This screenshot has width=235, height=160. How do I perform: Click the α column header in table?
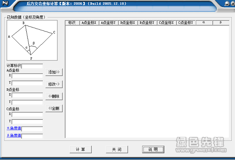pos(204,23)
